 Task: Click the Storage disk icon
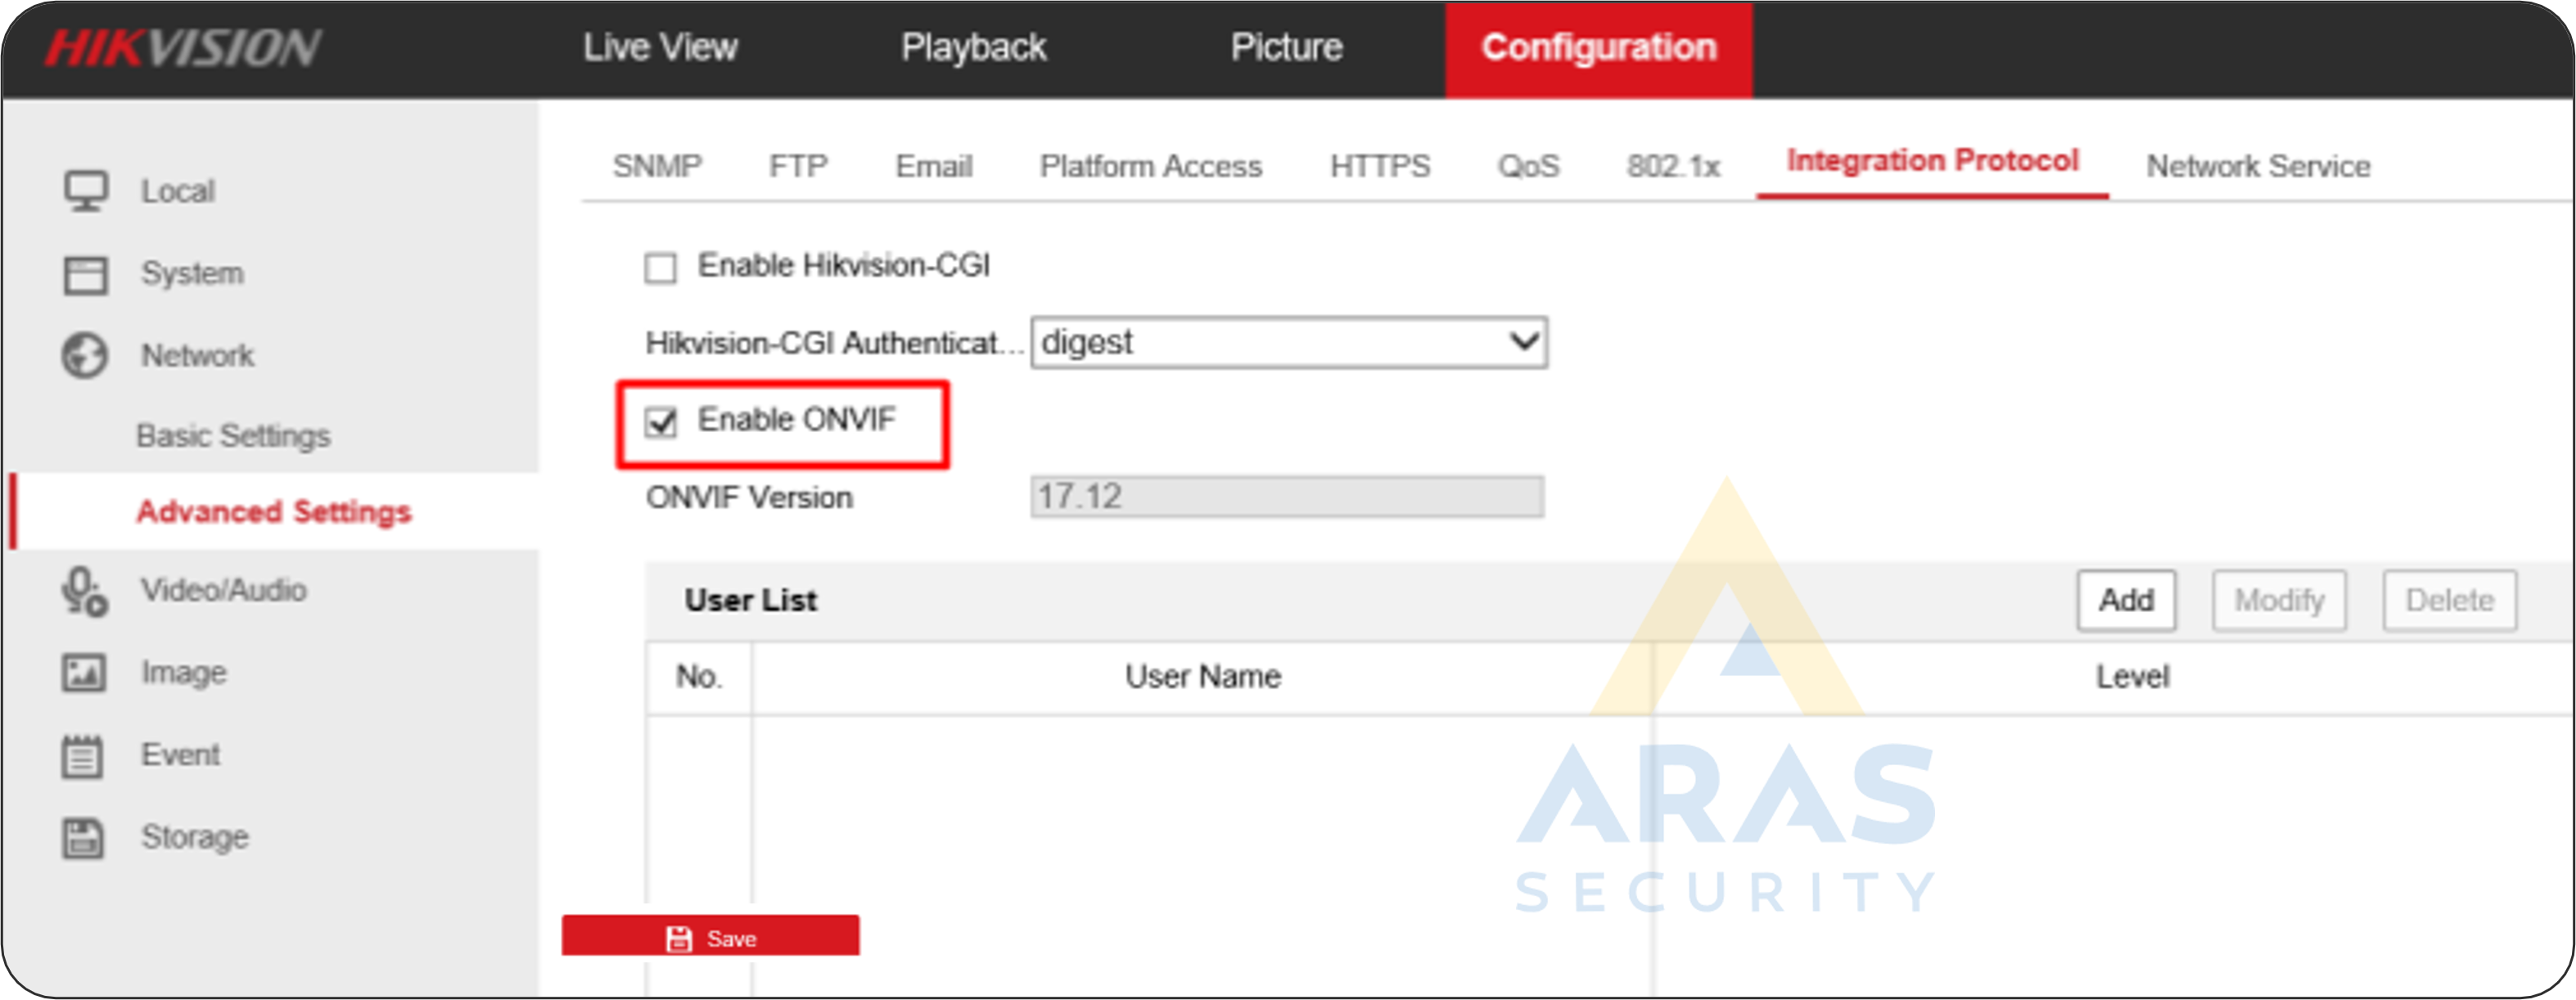pyautogui.click(x=83, y=838)
